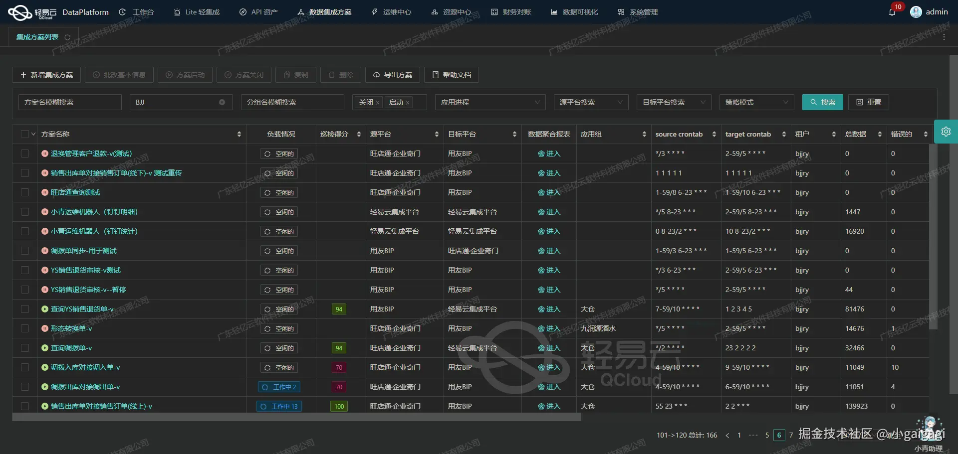The width and height of the screenshot is (958, 454).
Task: Click the QCloud logo icon
Action: (x=20, y=12)
